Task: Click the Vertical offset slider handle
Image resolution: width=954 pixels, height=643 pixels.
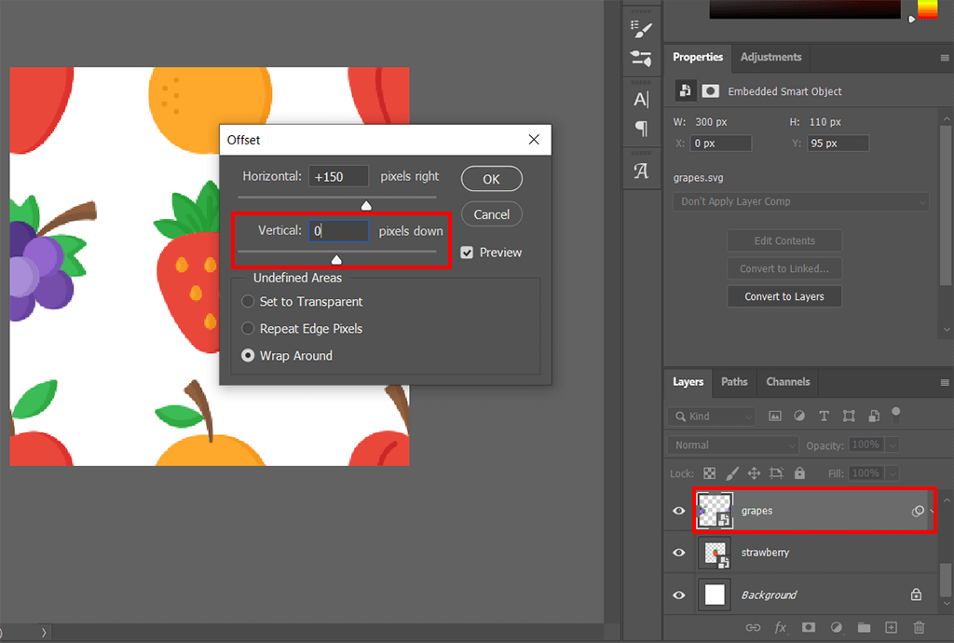Action: 336,260
